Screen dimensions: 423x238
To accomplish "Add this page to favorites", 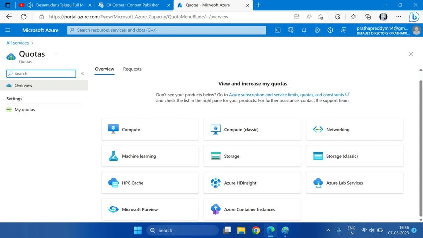I will coord(320,17).
